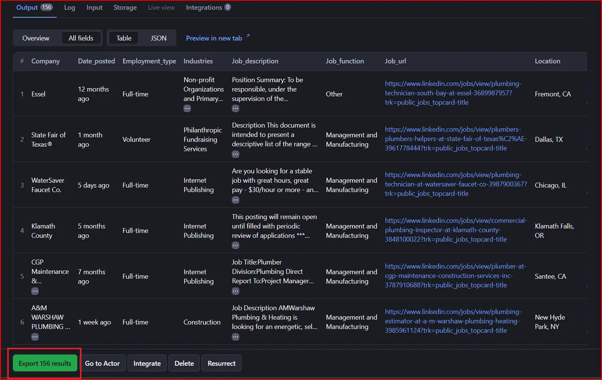
Task: Click the Employment_type column header
Action: click(149, 61)
